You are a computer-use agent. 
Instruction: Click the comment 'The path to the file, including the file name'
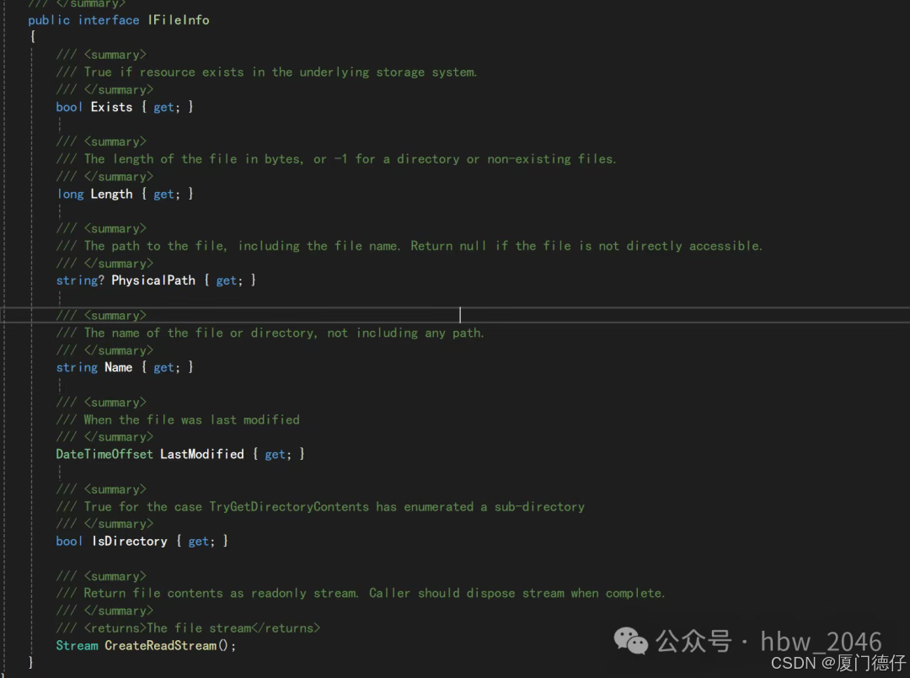click(409, 246)
